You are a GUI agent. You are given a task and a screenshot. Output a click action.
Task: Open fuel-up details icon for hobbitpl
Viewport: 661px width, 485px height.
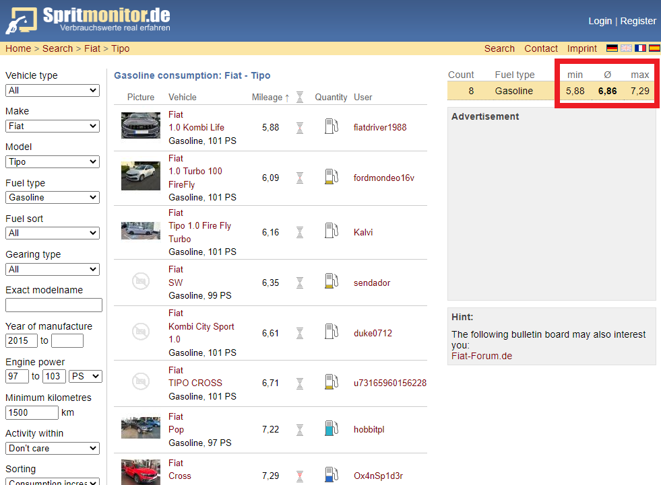tap(332, 428)
